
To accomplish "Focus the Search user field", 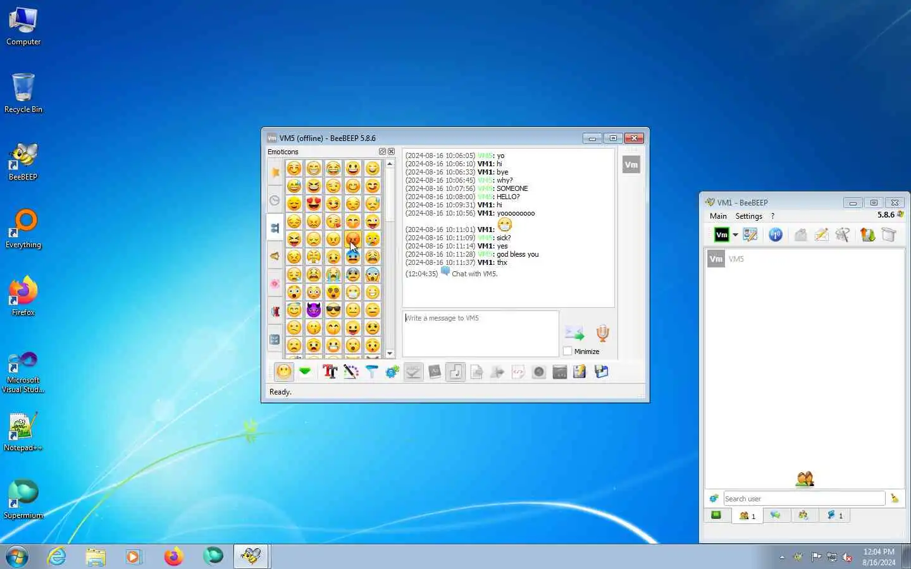I will point(804,499).
